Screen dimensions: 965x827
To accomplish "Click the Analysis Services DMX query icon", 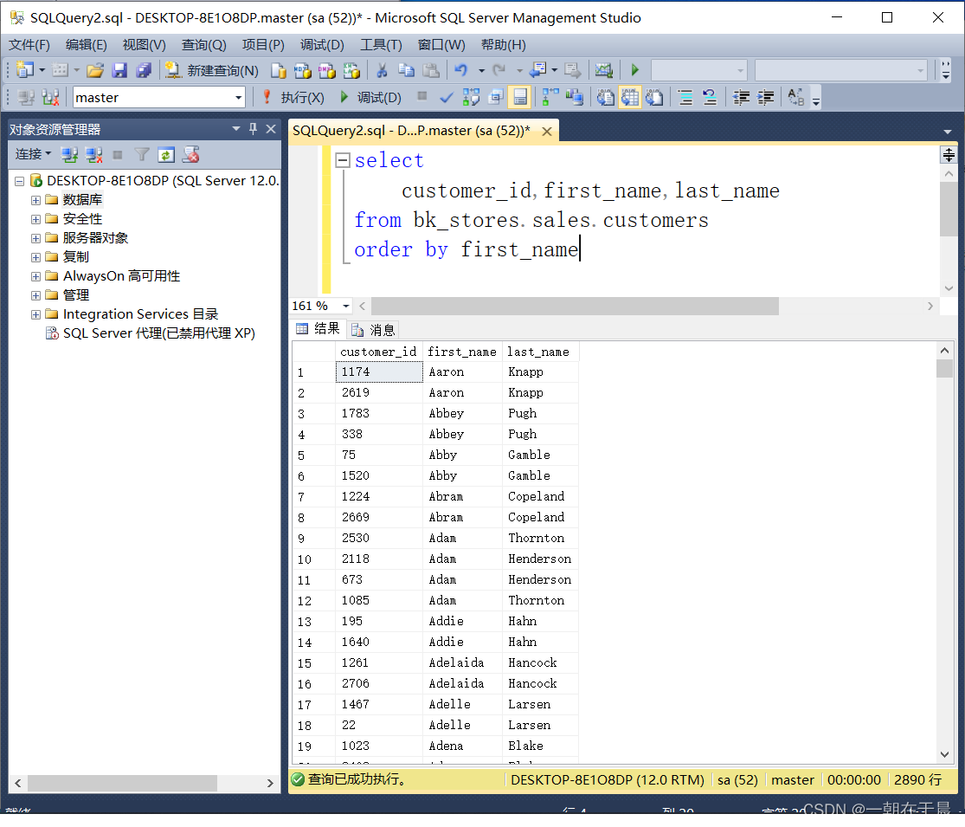I will 327,71.
